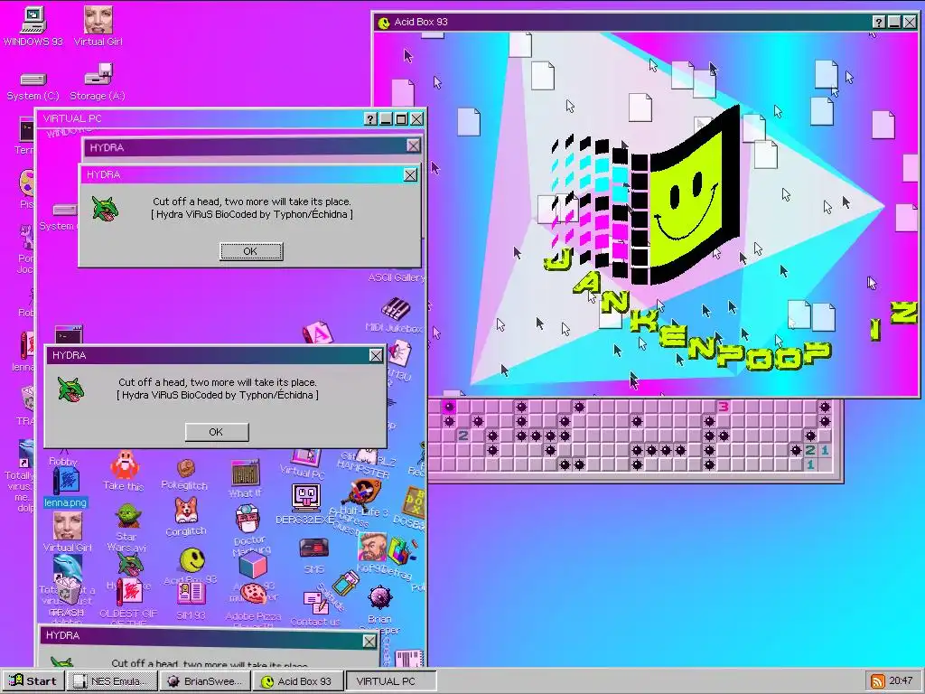This screenshot has height=694, width=925.
Task: Click the "Cut off a head" text in middle HYDRA dialog
Action: (x=218, y=382)
